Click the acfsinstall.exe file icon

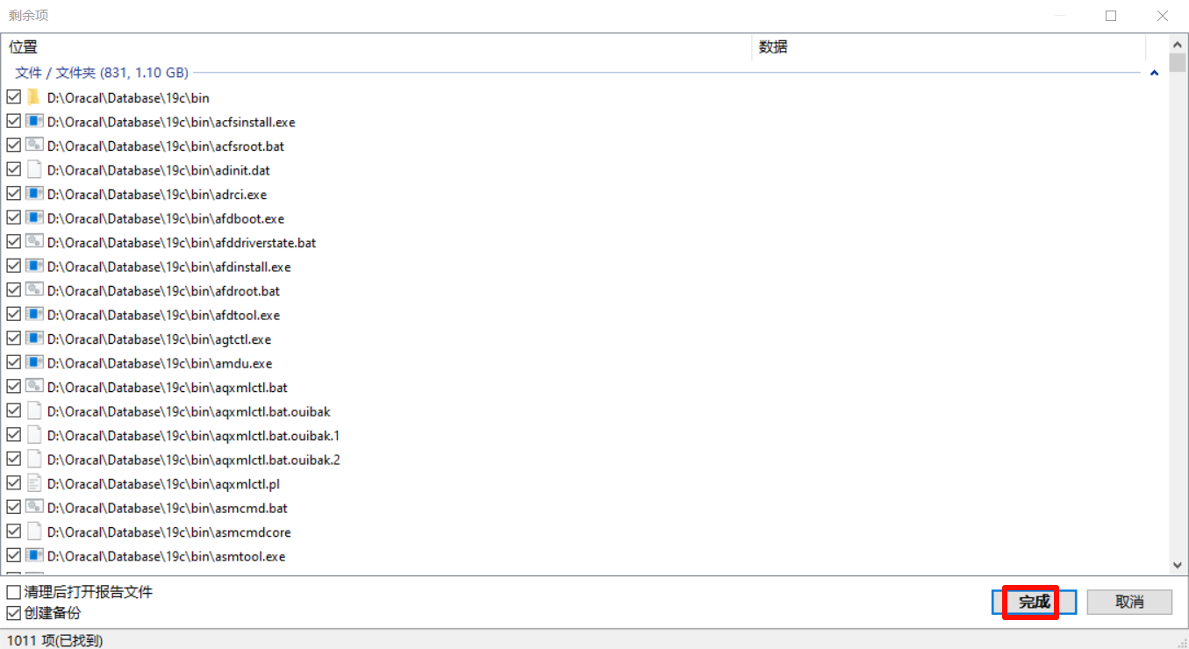pos(34,121)
